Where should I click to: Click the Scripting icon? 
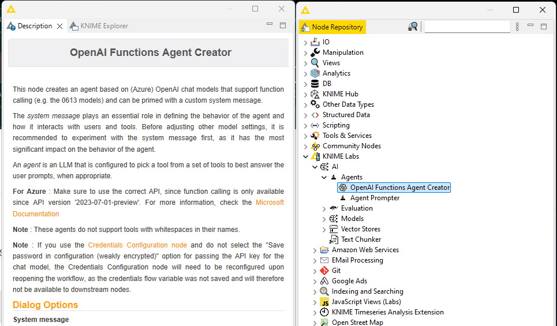[315, 125]
